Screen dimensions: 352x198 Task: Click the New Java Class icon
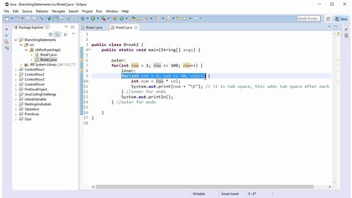pos(122,19)
